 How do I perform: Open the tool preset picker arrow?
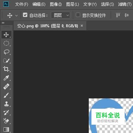tap(17, 16)
